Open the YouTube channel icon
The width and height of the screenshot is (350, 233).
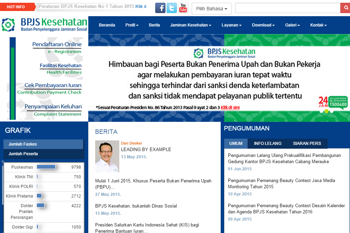click(x=183, y=8)
